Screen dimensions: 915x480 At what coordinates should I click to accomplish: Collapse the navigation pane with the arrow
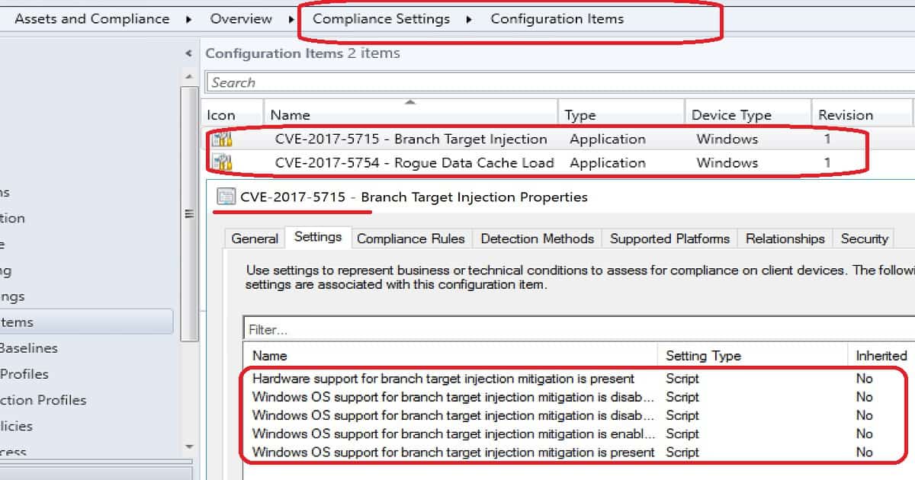tap(188, 53)
